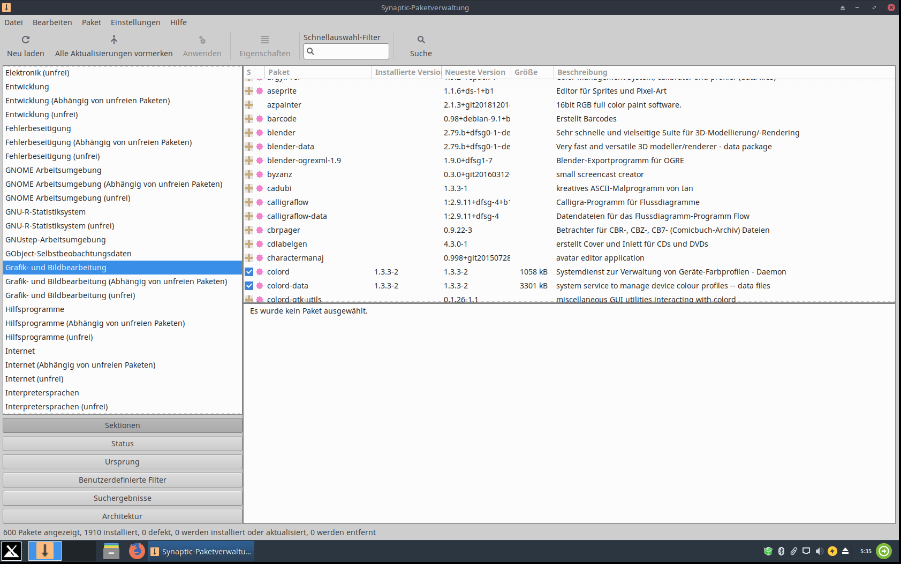This screenshot has height=564, width=901.
Task: Click the Neu laden reload icon
Action: 25,40
